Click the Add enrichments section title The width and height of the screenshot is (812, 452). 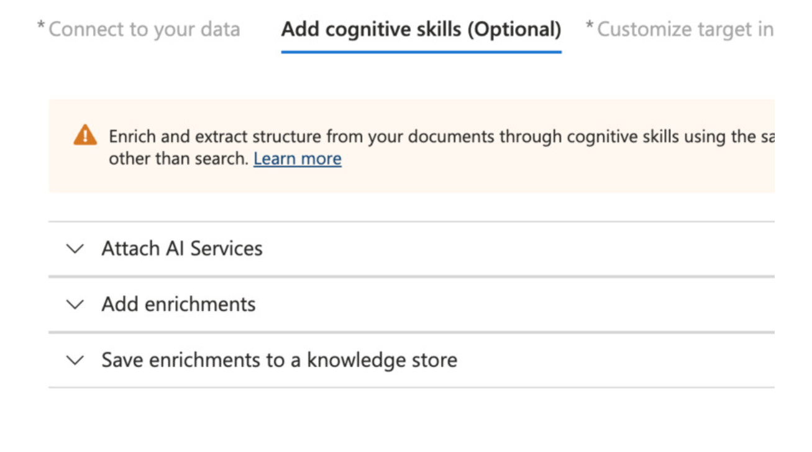[178, 305]
